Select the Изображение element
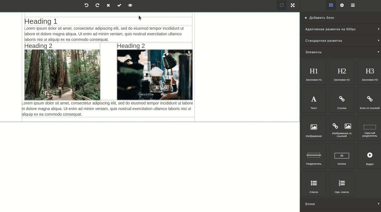 [x=314, y=128]
